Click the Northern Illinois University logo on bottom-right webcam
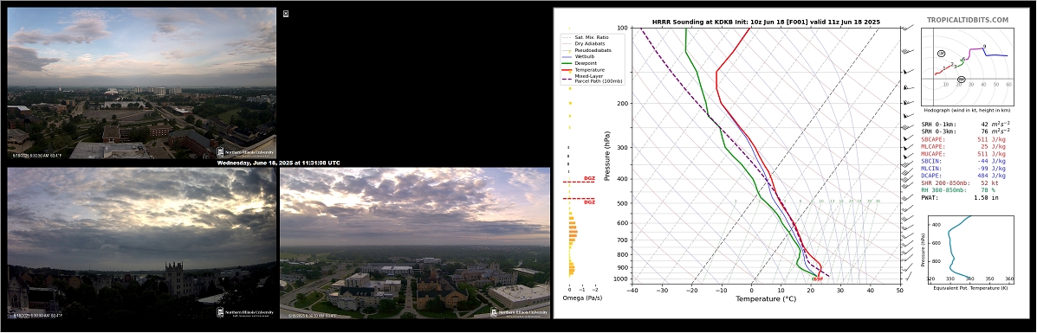 519,312
